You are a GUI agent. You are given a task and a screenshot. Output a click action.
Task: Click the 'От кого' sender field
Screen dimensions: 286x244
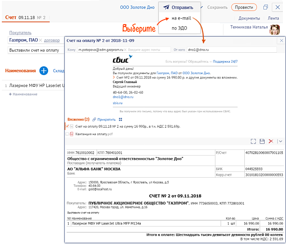click(232, 50)
